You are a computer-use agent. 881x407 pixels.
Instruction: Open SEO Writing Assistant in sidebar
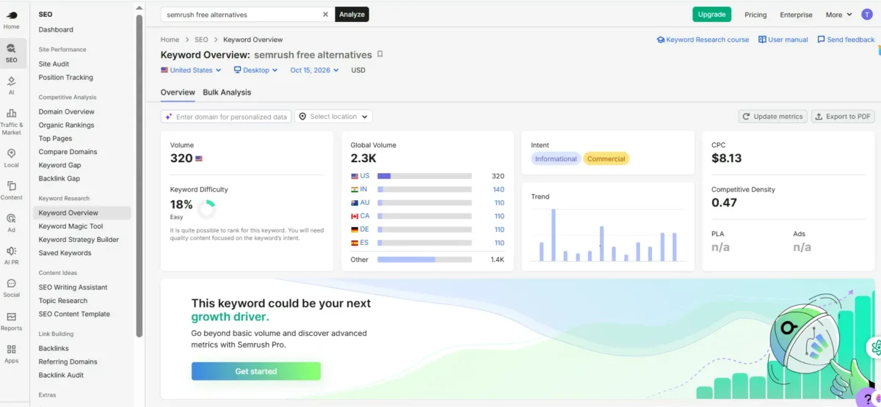coord(73,287)
